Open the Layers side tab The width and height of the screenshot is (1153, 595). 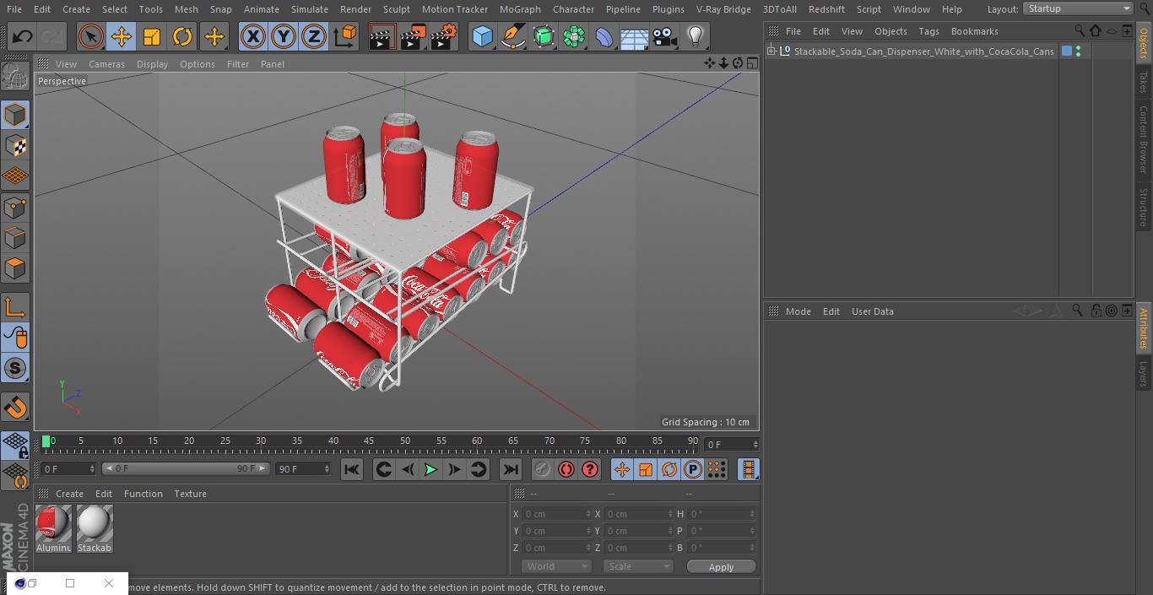click(x=1144, y=374)
